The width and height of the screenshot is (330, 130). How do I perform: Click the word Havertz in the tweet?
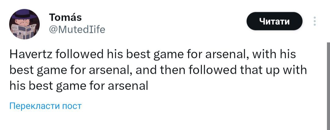(31, 55)
